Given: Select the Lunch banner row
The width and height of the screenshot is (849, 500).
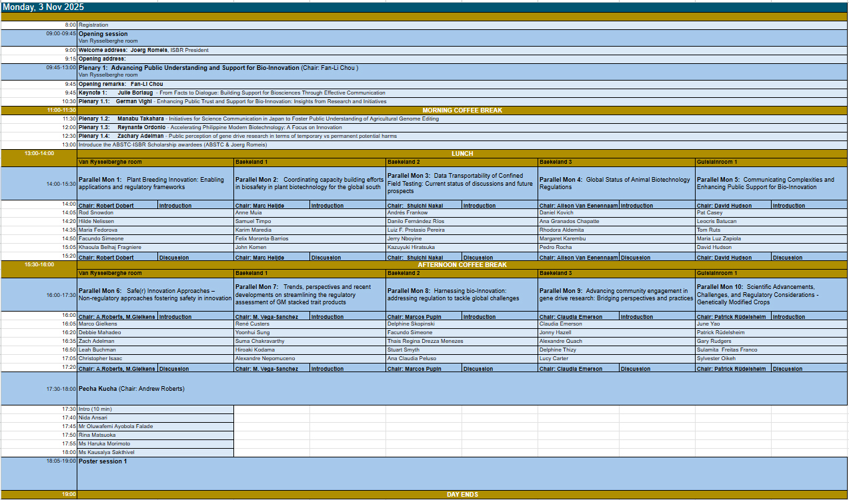Looking at the screenshot, I should click(x=462, y=153).
